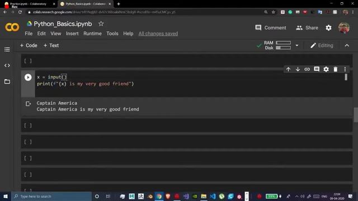This screenshot has width=358, height=201.
Task: Open the Windows notification center icon
Action: click(x=351, y=196)
